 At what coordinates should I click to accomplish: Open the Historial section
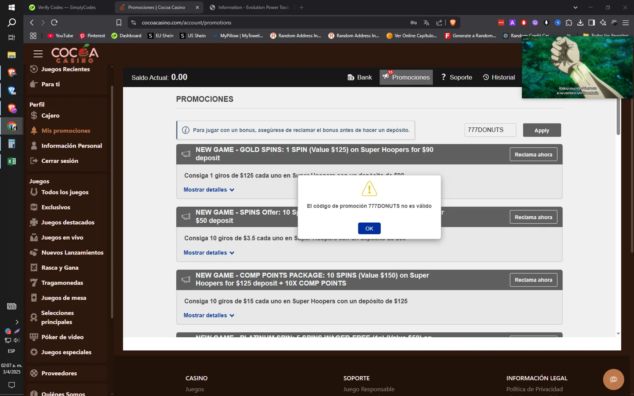coord(499,77)
